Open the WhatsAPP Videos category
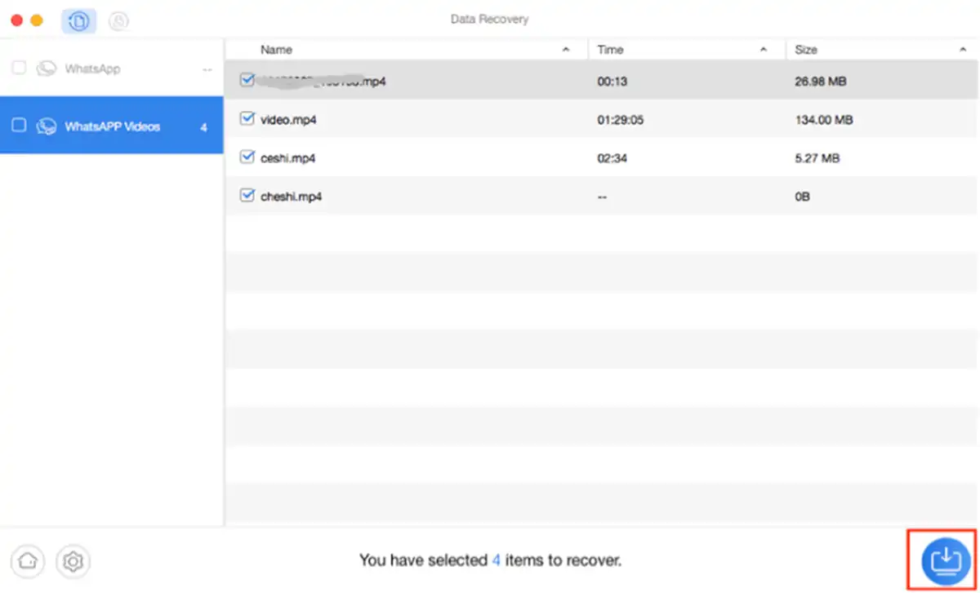Image resolution: width=980 pixels, height=593 pixels. [112, 126]
